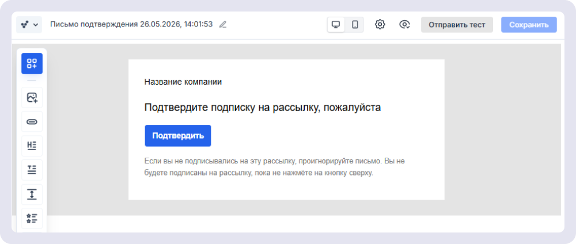The width and height of the screenshot is (576, 244).
Task: Open the email preview eye icon
Action: tap(404, 25)
